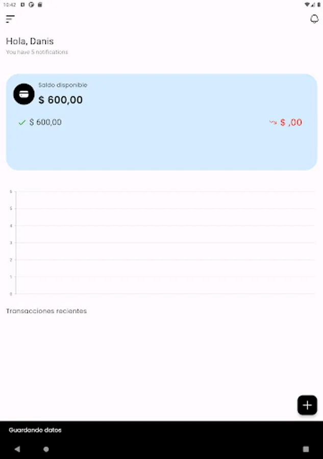
Task: Click the red $ ,00 expense amount
Action: [x=291, y=122]
